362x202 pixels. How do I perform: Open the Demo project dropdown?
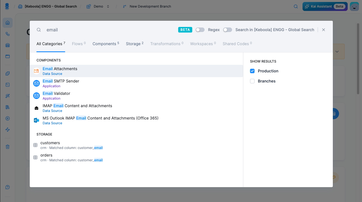click(x=98, y=6)
